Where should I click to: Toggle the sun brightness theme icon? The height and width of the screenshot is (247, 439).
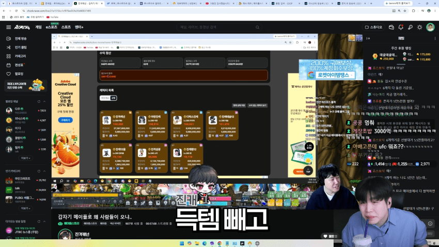(419, 27)
